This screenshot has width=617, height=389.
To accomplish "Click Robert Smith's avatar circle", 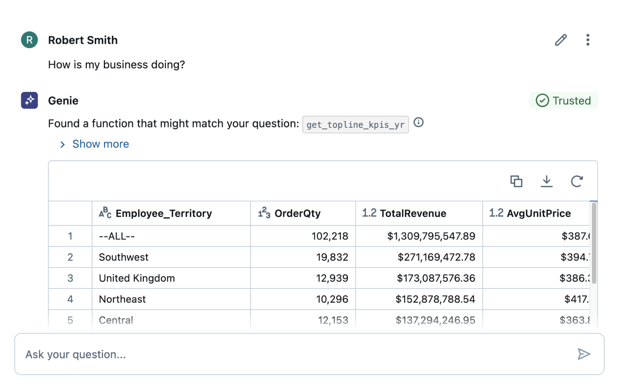I will tap(29, 40).
